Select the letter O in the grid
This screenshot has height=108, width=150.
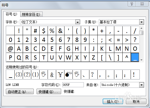135,48
